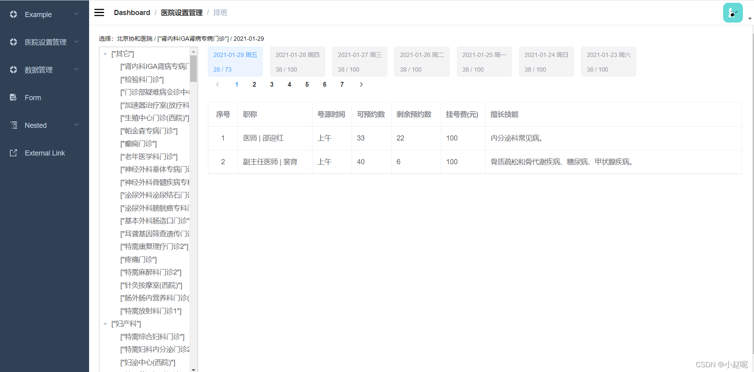
Task: Select the 泌尿外科膀胱癌专科 tree item
Action: point(155,208)
